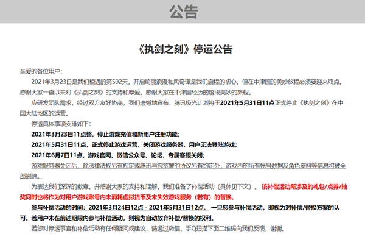365x234 pixels.
Task: Click the 《执剑之刻》停运公告 title
Action: (x=185, y=49)
